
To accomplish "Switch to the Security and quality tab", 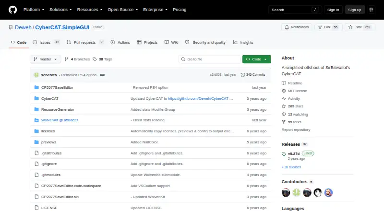I will click(205, 42).
